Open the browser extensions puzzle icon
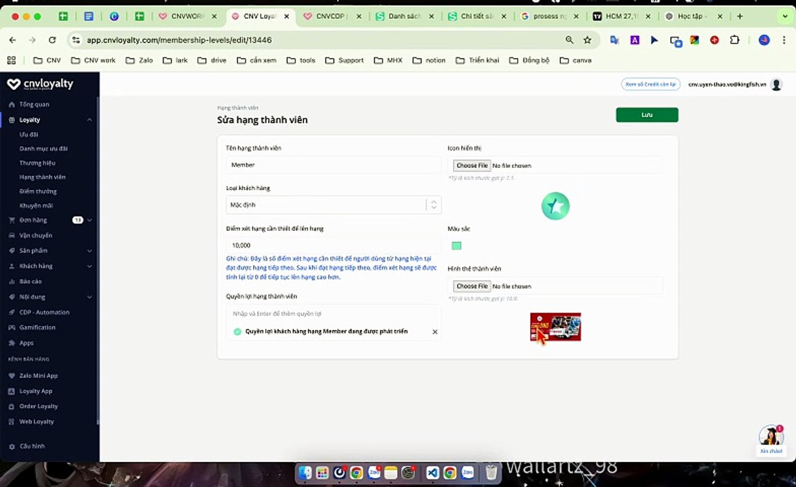Screen dimensions: 796x487 734,39
